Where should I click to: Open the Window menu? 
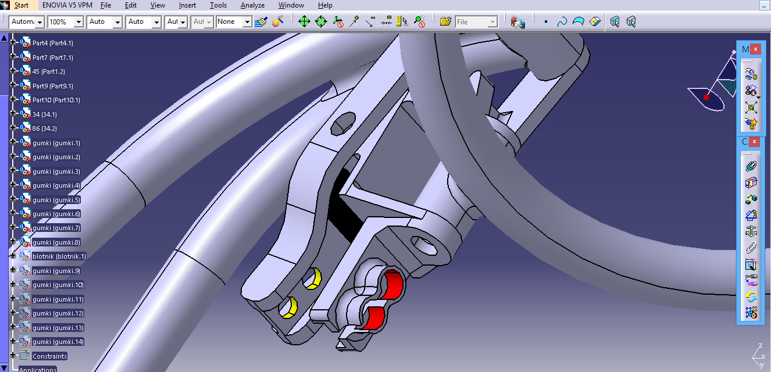point(291,5)
